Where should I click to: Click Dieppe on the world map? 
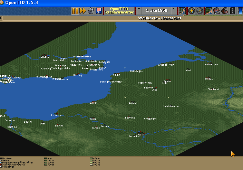tap(94, 103)
